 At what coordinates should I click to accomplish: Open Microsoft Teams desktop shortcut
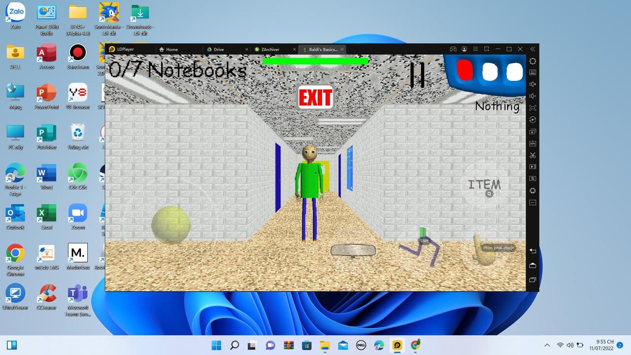pos(78,300)
